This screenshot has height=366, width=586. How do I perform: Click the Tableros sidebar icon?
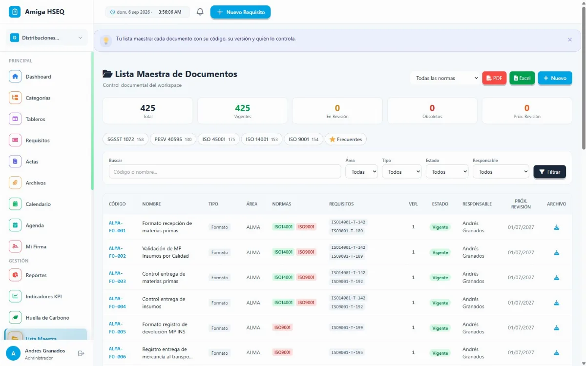point(15,119)
